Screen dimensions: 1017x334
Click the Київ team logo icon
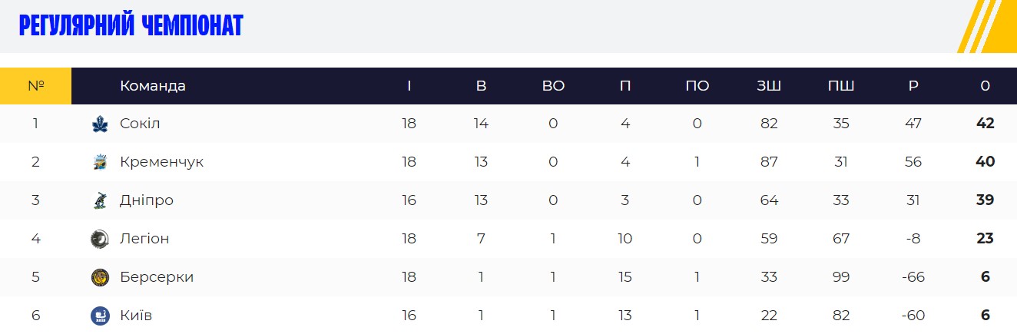pyautogui.click(x=100, y=316)
